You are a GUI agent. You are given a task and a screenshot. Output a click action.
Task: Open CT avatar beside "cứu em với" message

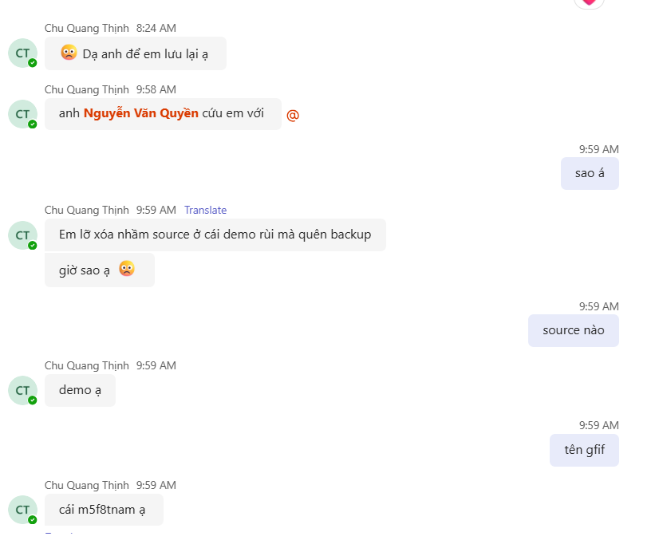22,114
